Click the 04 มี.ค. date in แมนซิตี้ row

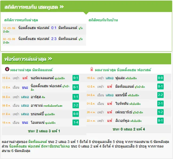(x=91, y=95)
